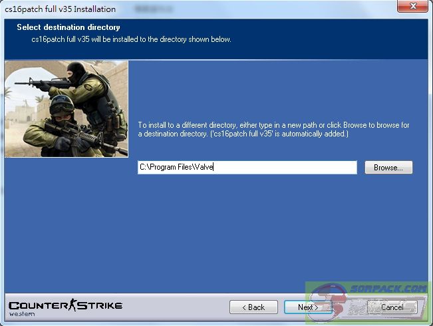Click the "western" label under the logo

tap(22, 314)
